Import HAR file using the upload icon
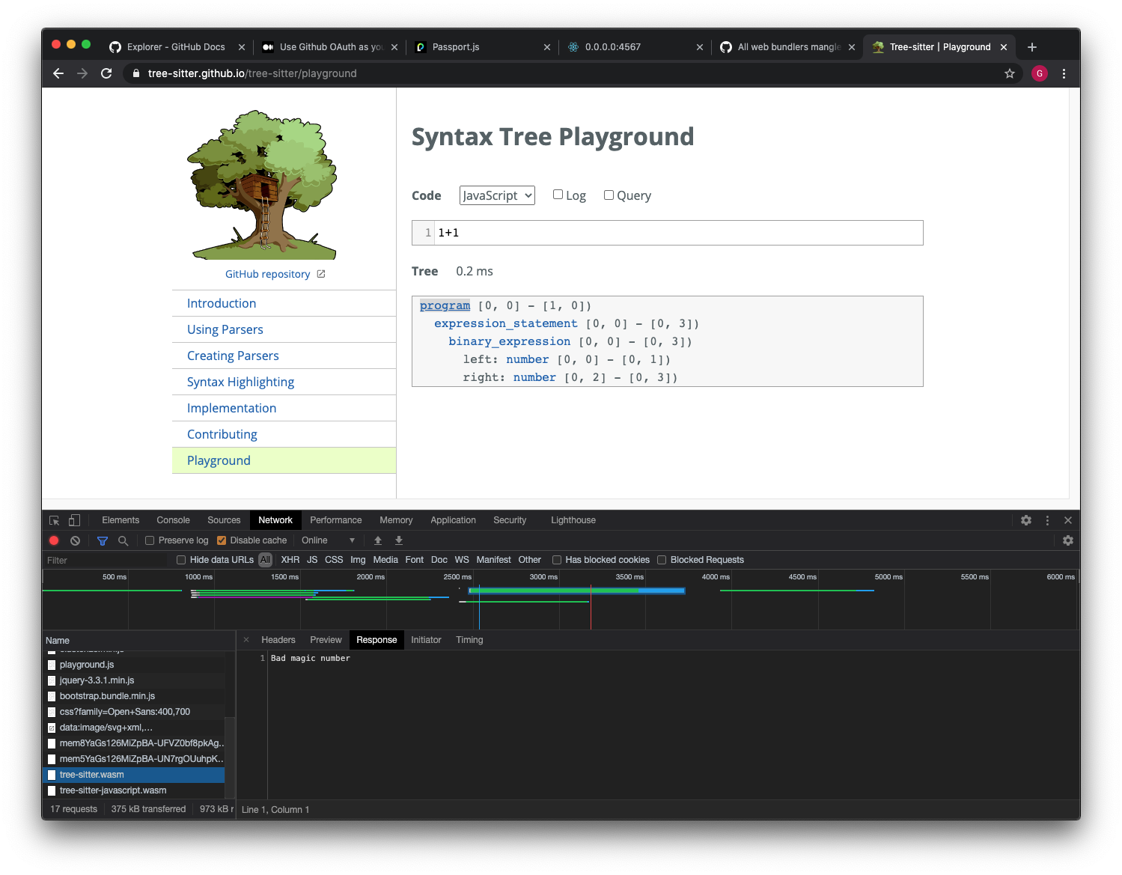This screenshot has height=875, width=1122. 377,540
